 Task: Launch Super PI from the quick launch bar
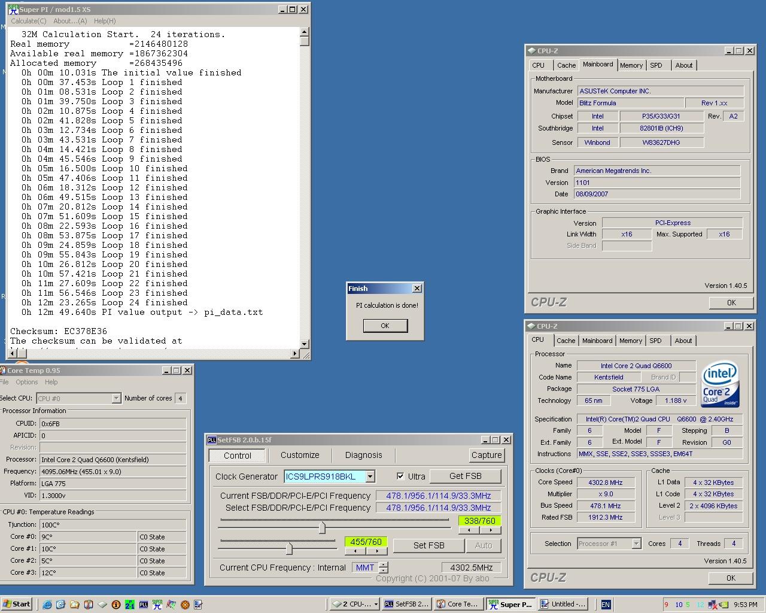coord(157,605)
